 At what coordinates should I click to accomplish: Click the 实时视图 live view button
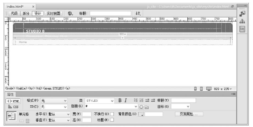click(53, 13)
